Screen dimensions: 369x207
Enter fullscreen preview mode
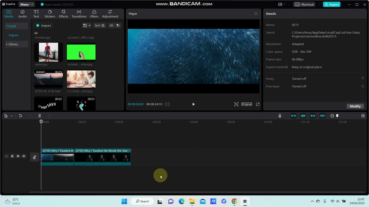[258, 104]
